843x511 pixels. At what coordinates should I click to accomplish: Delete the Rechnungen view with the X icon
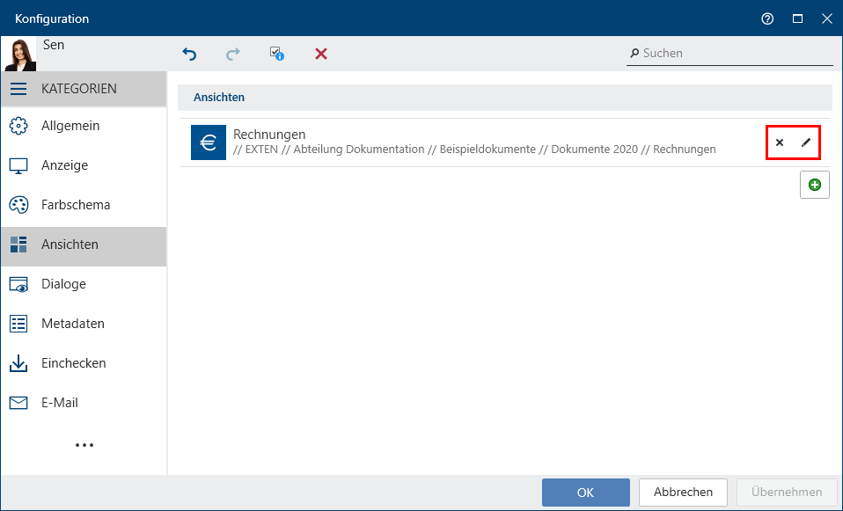pos(780,142)
